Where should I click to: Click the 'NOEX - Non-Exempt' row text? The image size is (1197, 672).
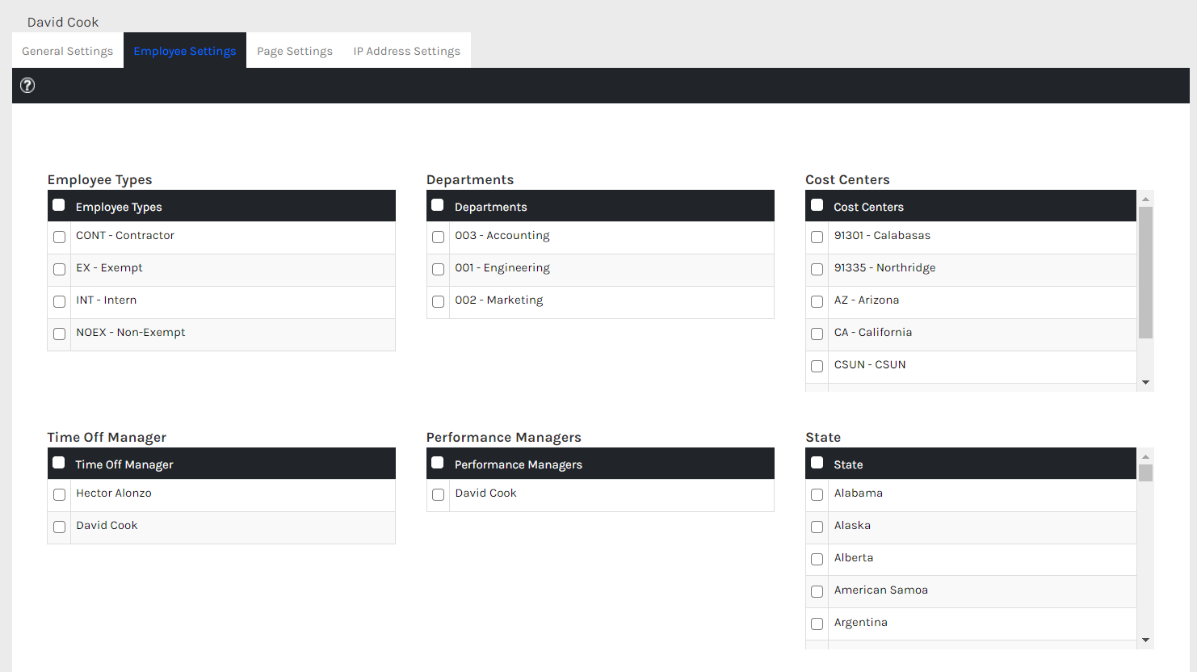(131, 333)
